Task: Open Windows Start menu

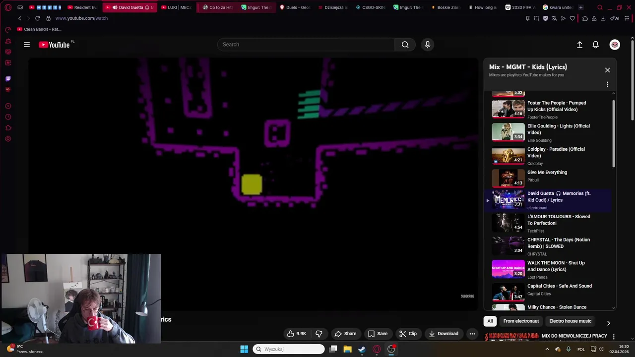Action: pyautogui.click(x=244, y=349)
